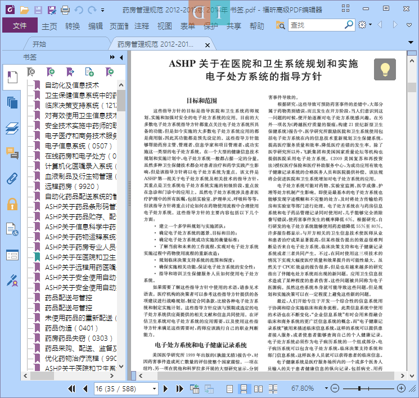Viewport: 419px width, 398px height.
Task: Go to the last page
Action: click(179, 388)
